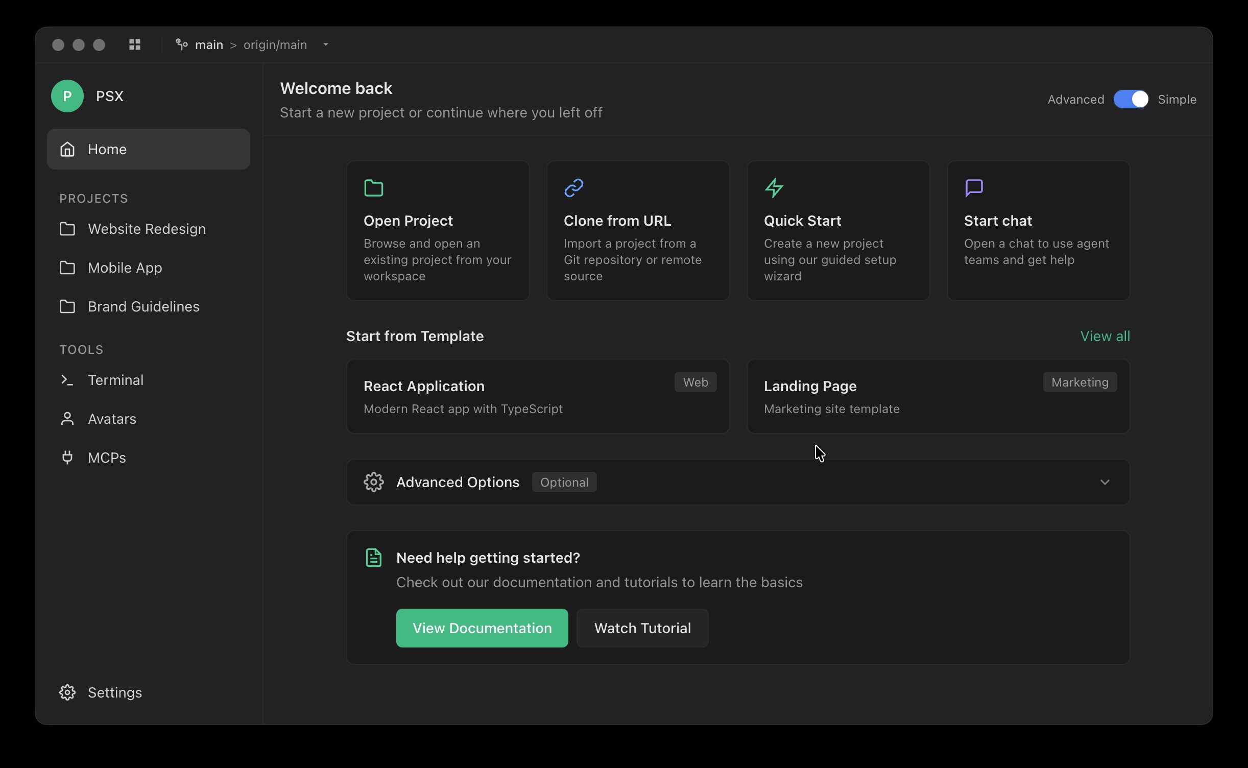Click the speech bubble Start chat icon
Screen dimensions: 1248x768
click(974, 188)
